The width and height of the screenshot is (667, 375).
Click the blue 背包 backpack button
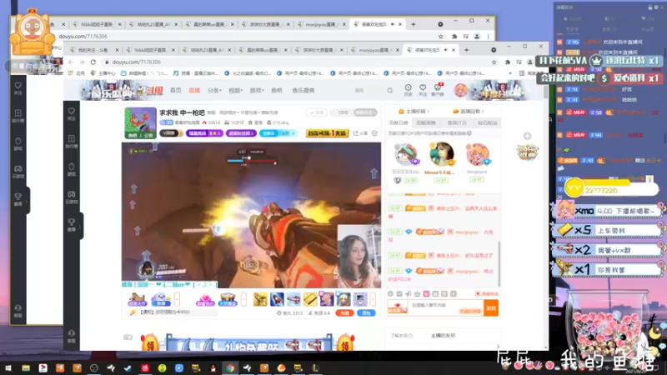pos(366,313)
